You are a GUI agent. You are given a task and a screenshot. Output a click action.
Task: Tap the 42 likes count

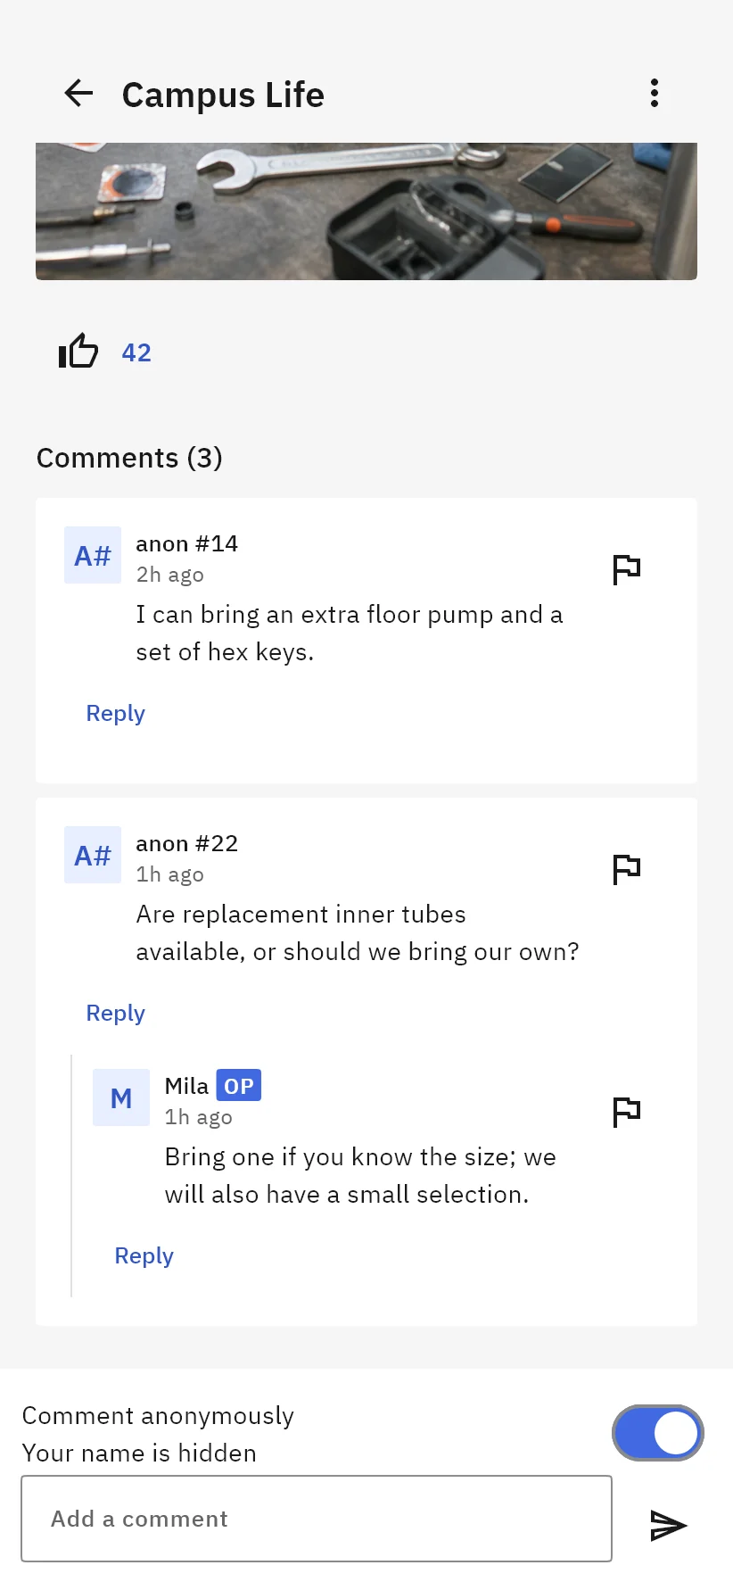(x=136, y=352)
